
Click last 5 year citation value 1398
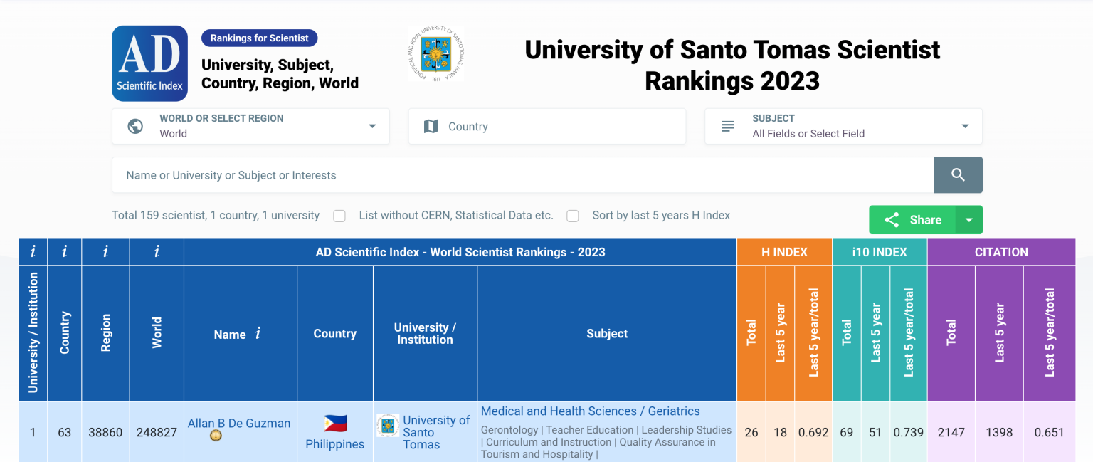tap(999, 432)
